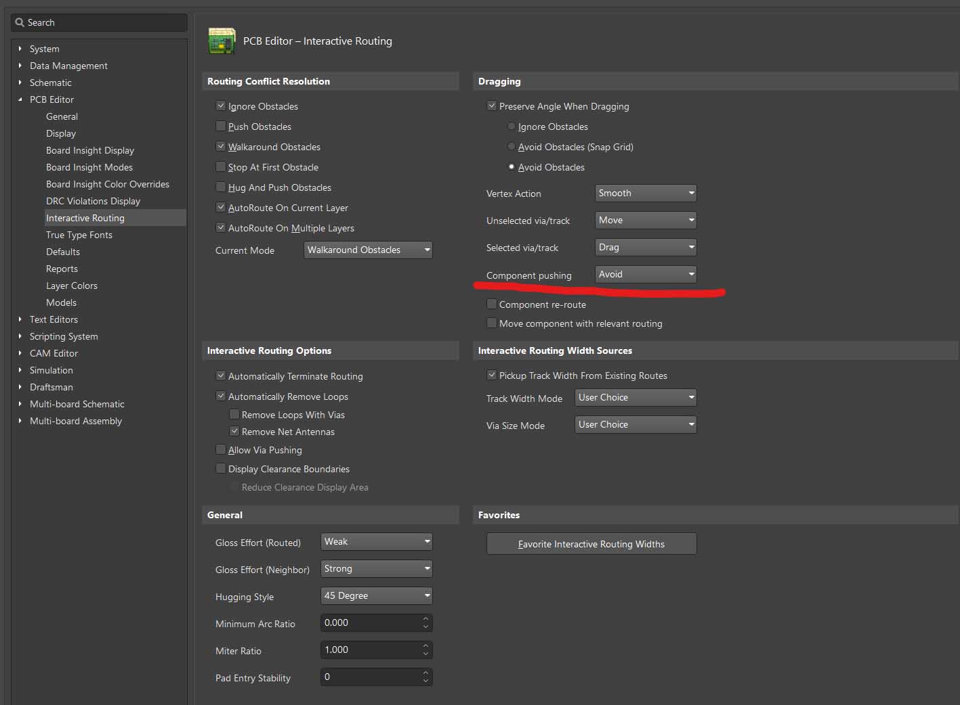
Task: Select Ignore Obstacles radio under Dragging
Action: (x=512, y=127)
